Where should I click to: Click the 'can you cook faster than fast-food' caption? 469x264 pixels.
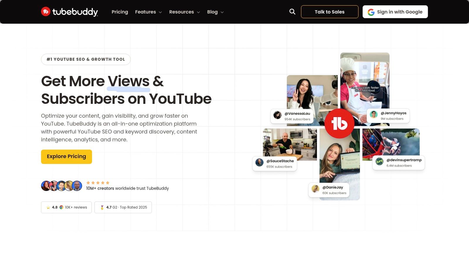365,89
